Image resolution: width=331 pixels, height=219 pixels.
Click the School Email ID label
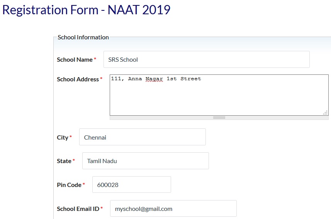click(x=78, y=209)
